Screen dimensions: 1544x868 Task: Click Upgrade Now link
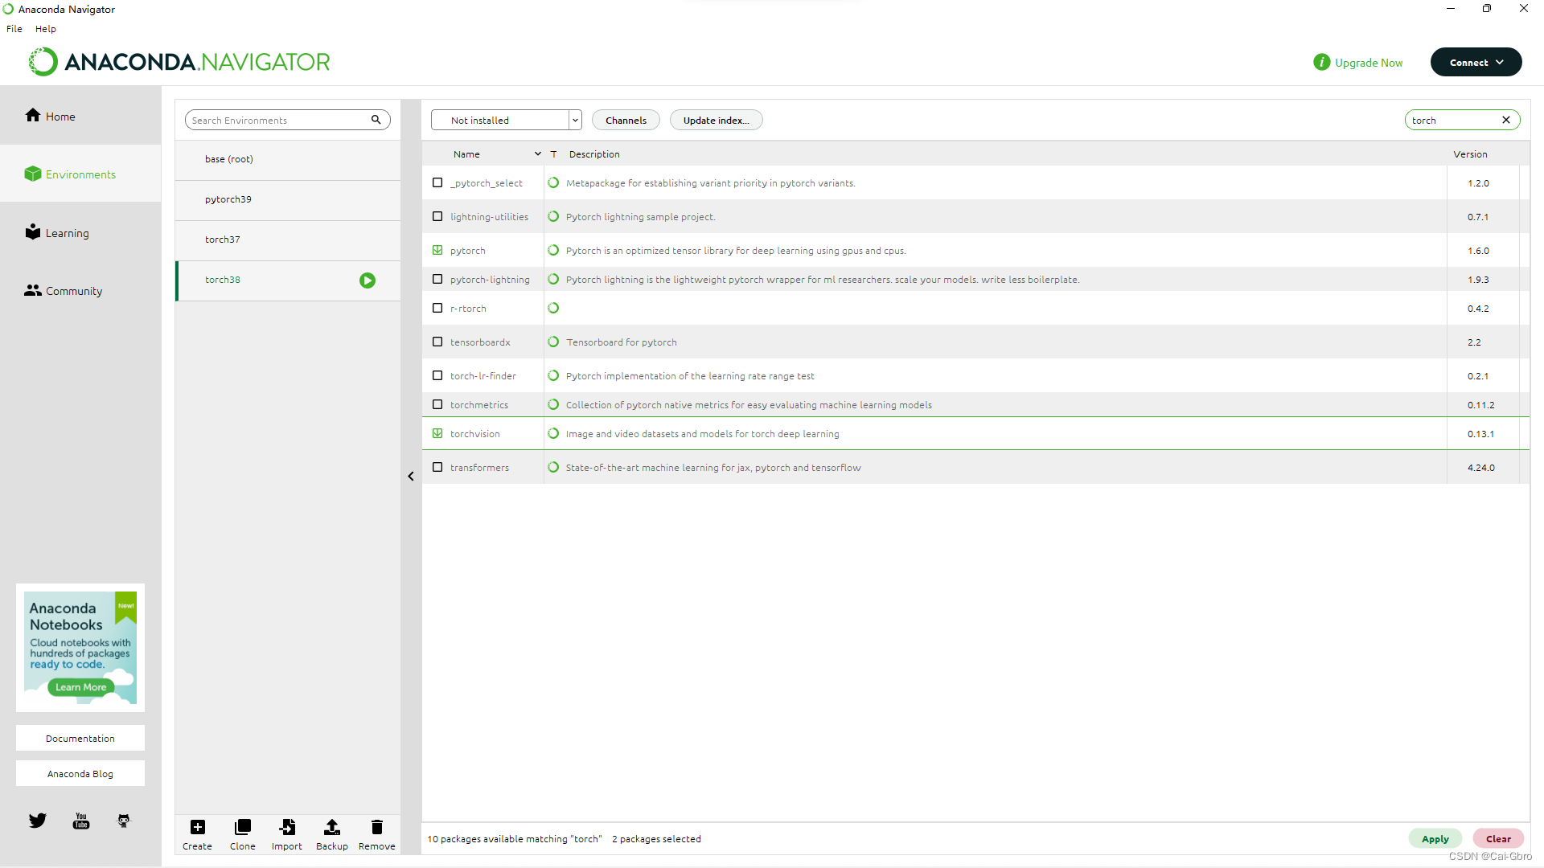pos(1368,63)
